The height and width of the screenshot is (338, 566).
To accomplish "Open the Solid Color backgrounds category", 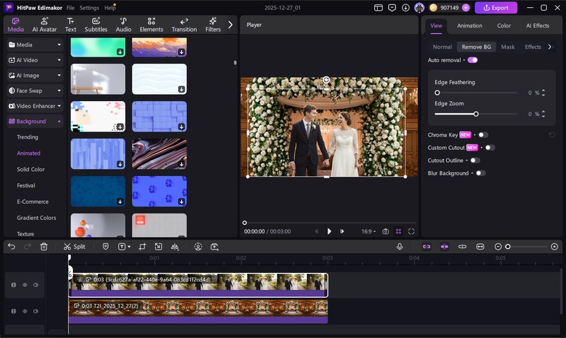I will pos(30,169).
